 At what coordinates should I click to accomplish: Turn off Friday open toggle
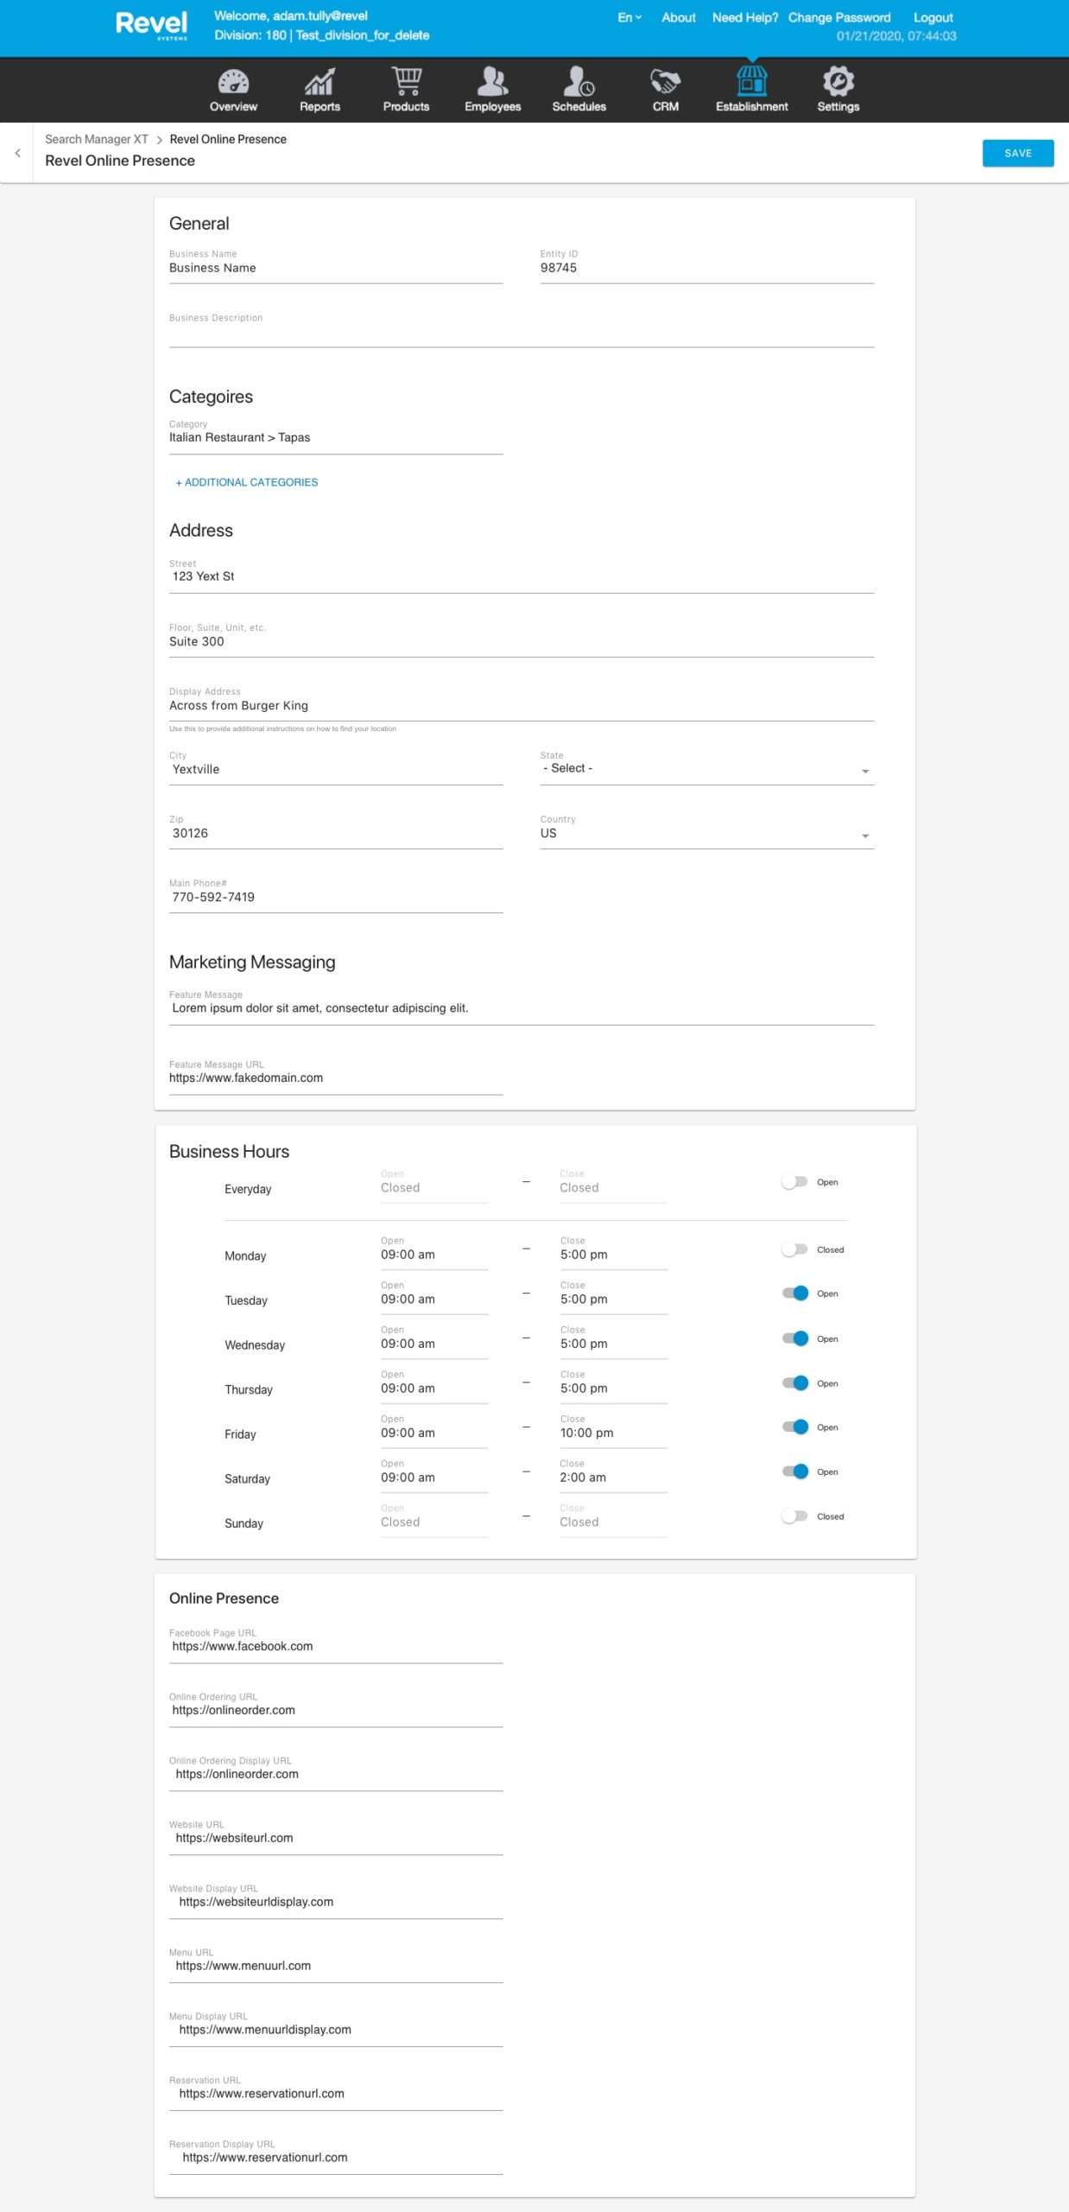[794, 1427]
